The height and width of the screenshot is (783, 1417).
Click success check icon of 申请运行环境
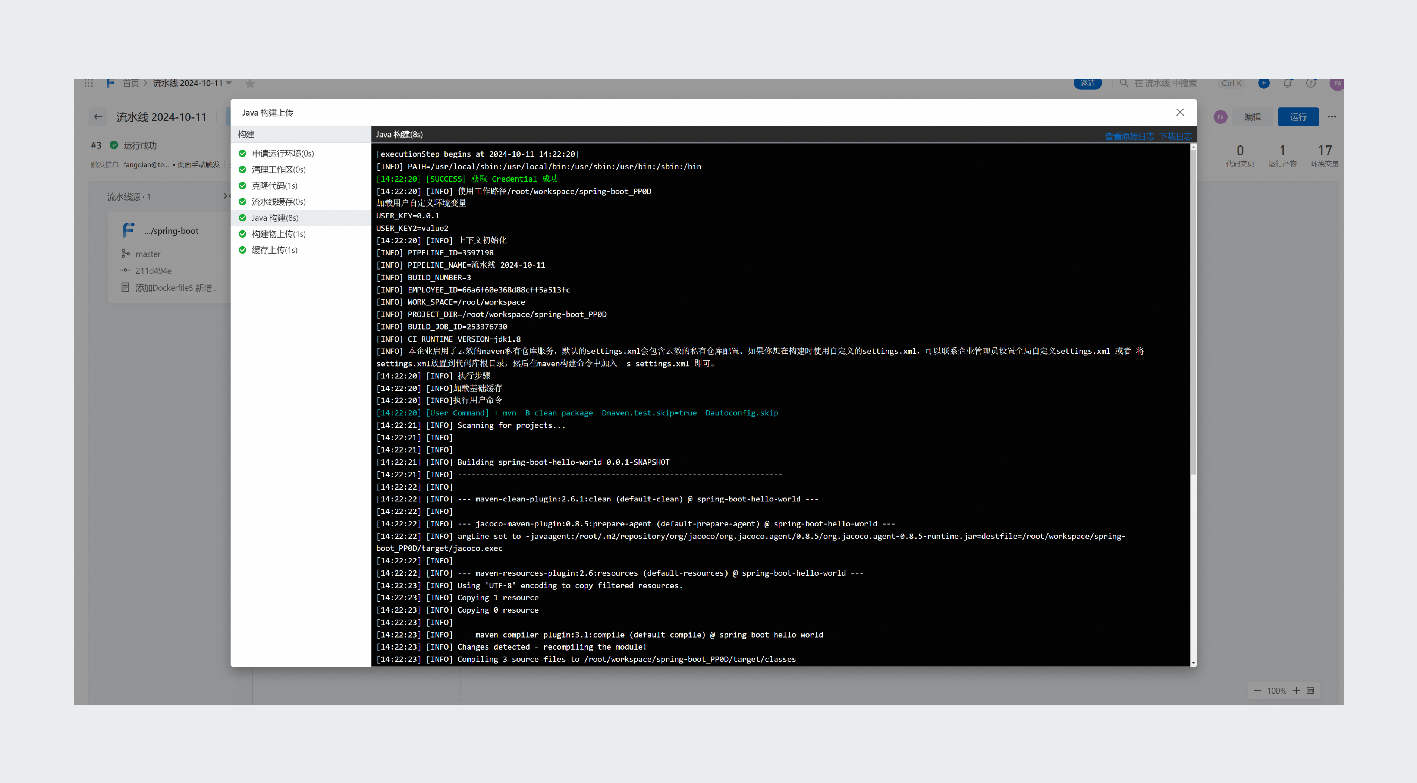click(x=242, y=153)
